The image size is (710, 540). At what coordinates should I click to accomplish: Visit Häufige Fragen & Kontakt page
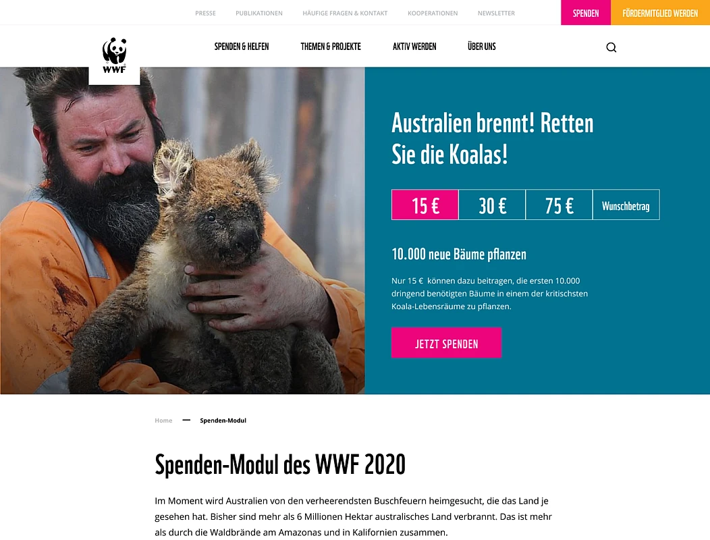(x=345, y=13)
